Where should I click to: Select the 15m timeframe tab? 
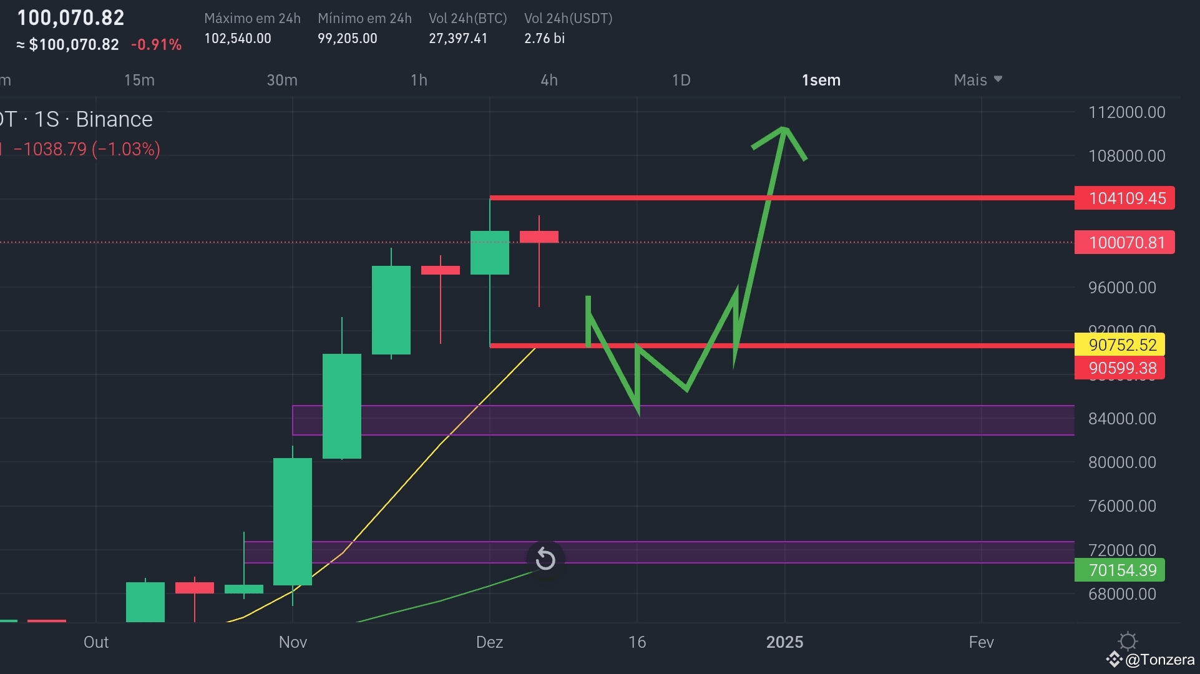[139, 80]
